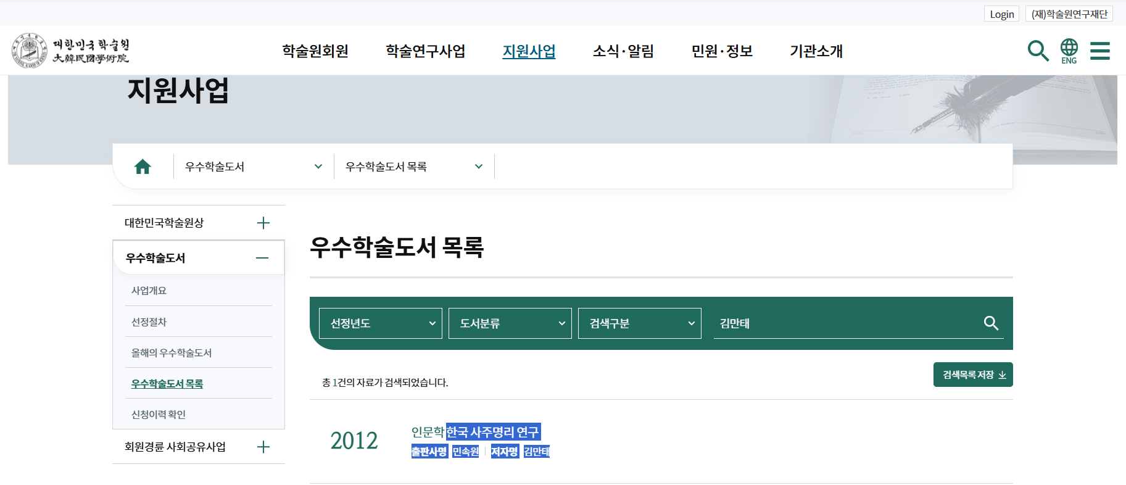Click the 검색목록 저장 download button
The height and width of the screenshot is (485, 1126).
click(x=973, y=375)
